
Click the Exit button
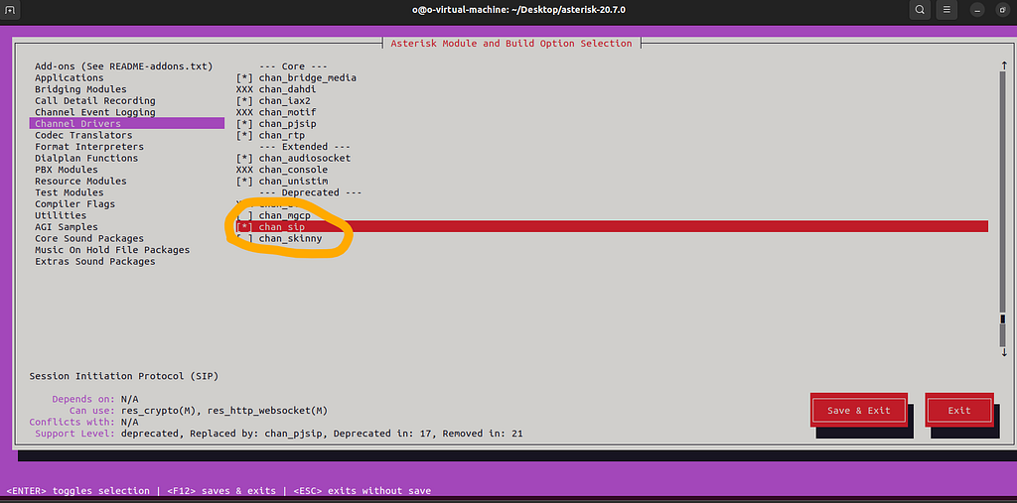tap(959, 411)
